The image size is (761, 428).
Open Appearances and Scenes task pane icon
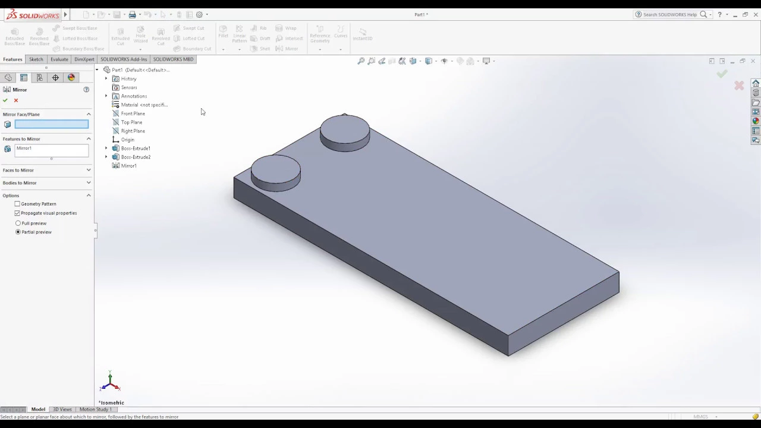(756, 121)
